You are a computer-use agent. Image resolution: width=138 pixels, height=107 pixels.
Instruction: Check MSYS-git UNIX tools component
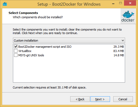pyautogui.click(x=16, y=55)
